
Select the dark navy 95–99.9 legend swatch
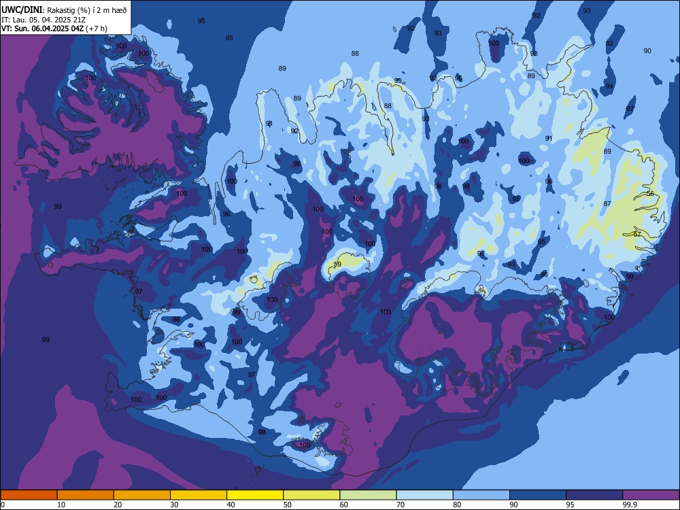point(594,495)
